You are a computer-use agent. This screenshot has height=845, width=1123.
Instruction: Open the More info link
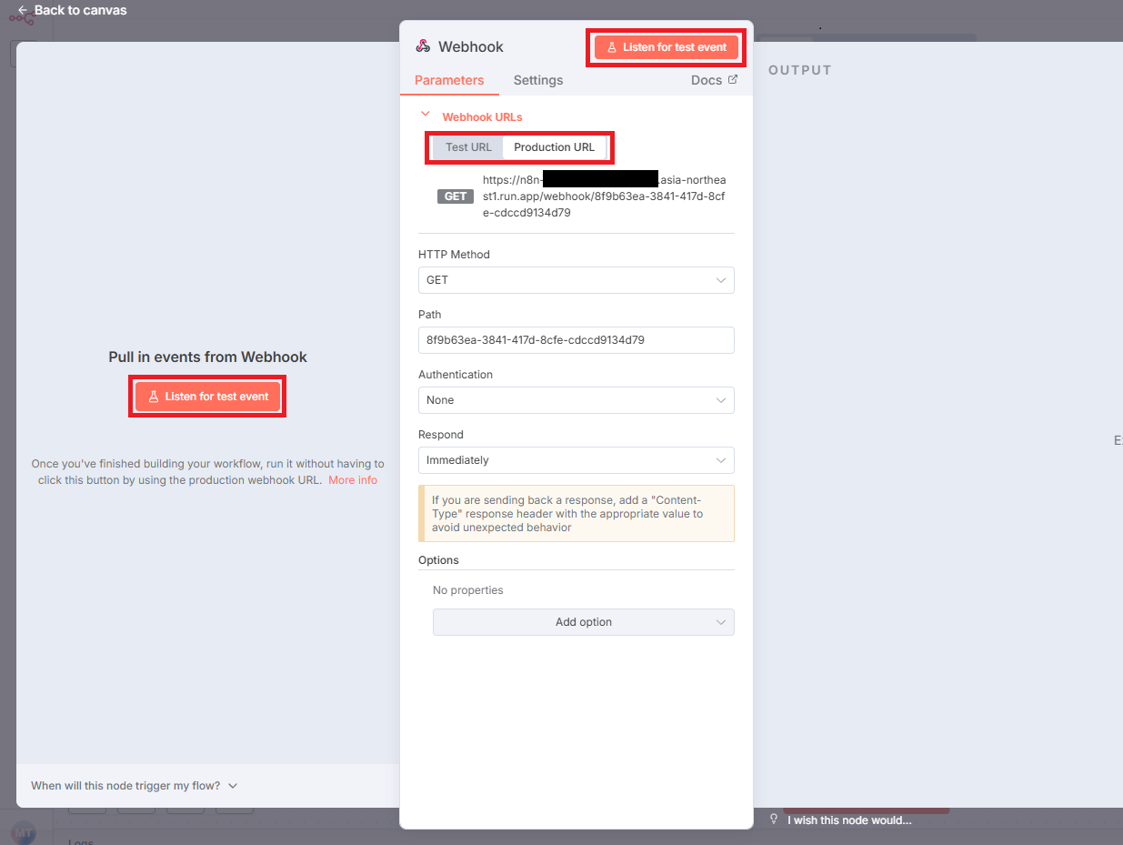(353, 480)
